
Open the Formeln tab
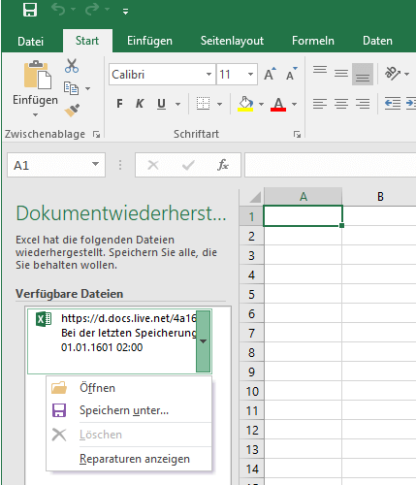[313, 41]
